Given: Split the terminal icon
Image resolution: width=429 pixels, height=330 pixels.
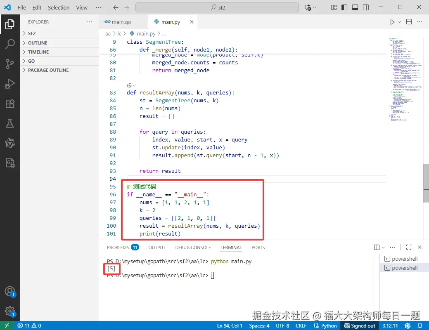Looking at the screenshot, I should point(377,247).
